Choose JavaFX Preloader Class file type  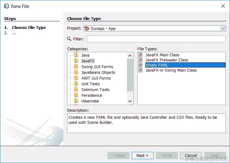(167, 60)
